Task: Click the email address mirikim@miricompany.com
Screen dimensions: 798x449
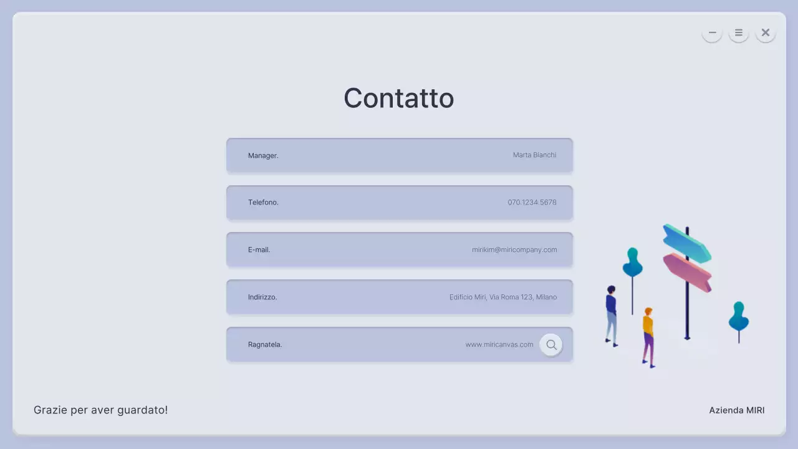Action: (x=515, y=249)
